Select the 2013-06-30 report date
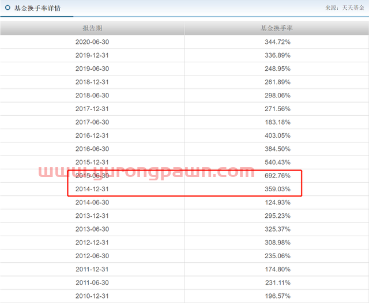The height and width of the screenshot is (306, 369). pyautogui.click(x=92, y=229)
